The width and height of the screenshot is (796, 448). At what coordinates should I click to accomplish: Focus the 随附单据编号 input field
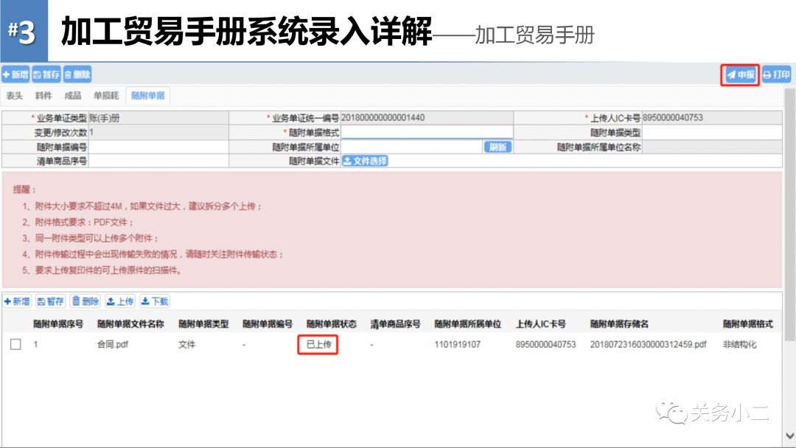click(158, 147)
